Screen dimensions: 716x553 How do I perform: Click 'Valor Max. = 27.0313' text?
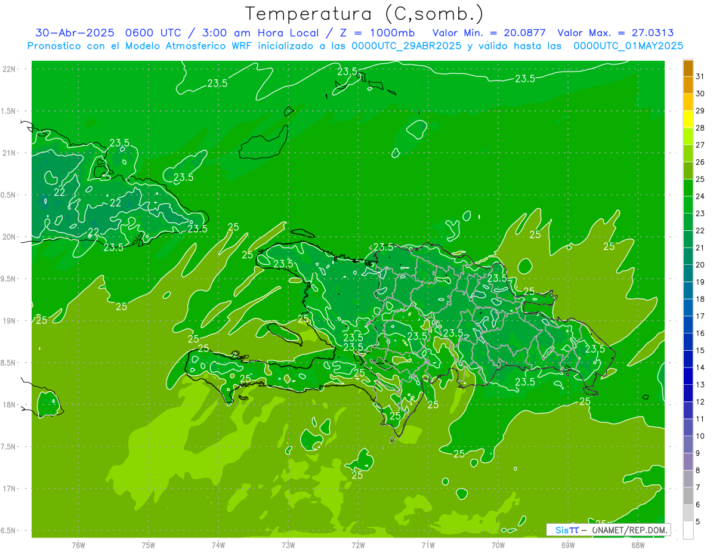[x=616, y=33]
